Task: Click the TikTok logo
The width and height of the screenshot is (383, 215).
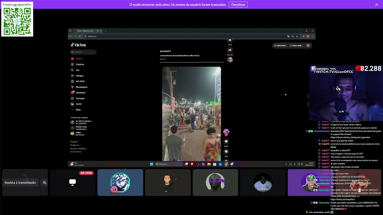Action: tap(78, 45)
